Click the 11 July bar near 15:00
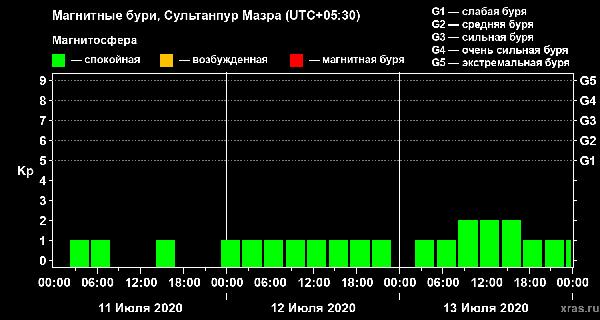The height and width of the screenshot is (320, 600). [166, 254]
